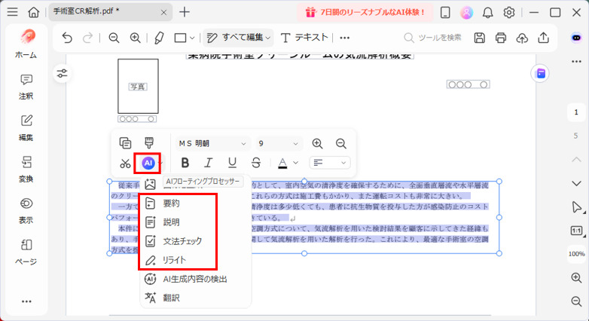Add a new tab with plus icon

185,12
